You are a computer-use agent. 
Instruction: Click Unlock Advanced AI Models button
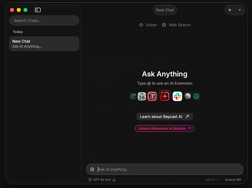tap(165, 128)
